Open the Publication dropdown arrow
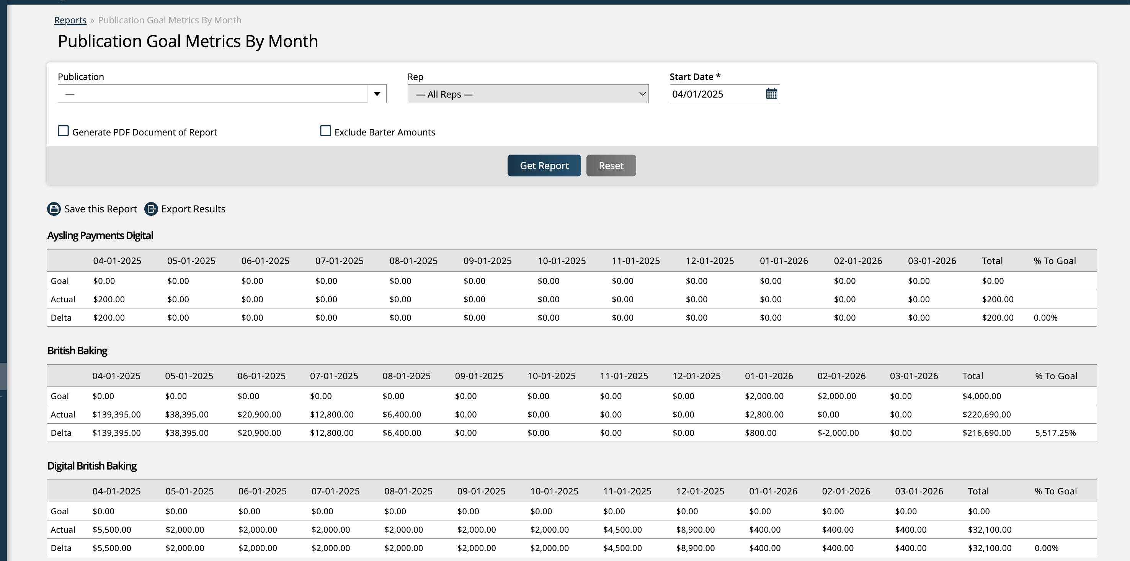The image size is (1130, 561). click(377, 94)
